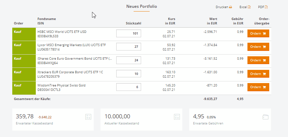The height and width of the screenshot is (137, 288).
Task: Order the Lyxor MSCI Emerging Markets ETF
Action: tap(258, 47)
